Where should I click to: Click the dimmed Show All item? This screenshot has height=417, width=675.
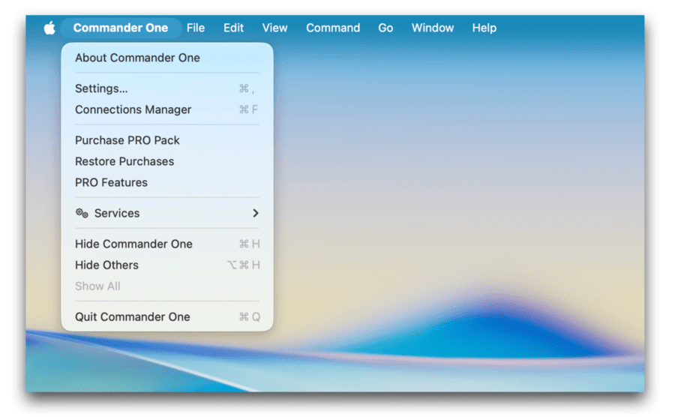(167, 286)
